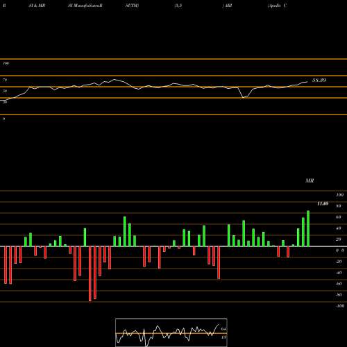The width and height of the screenshot is (347, 347).
Task: Click the last tallest green MR bar
Action: [308, 228]
